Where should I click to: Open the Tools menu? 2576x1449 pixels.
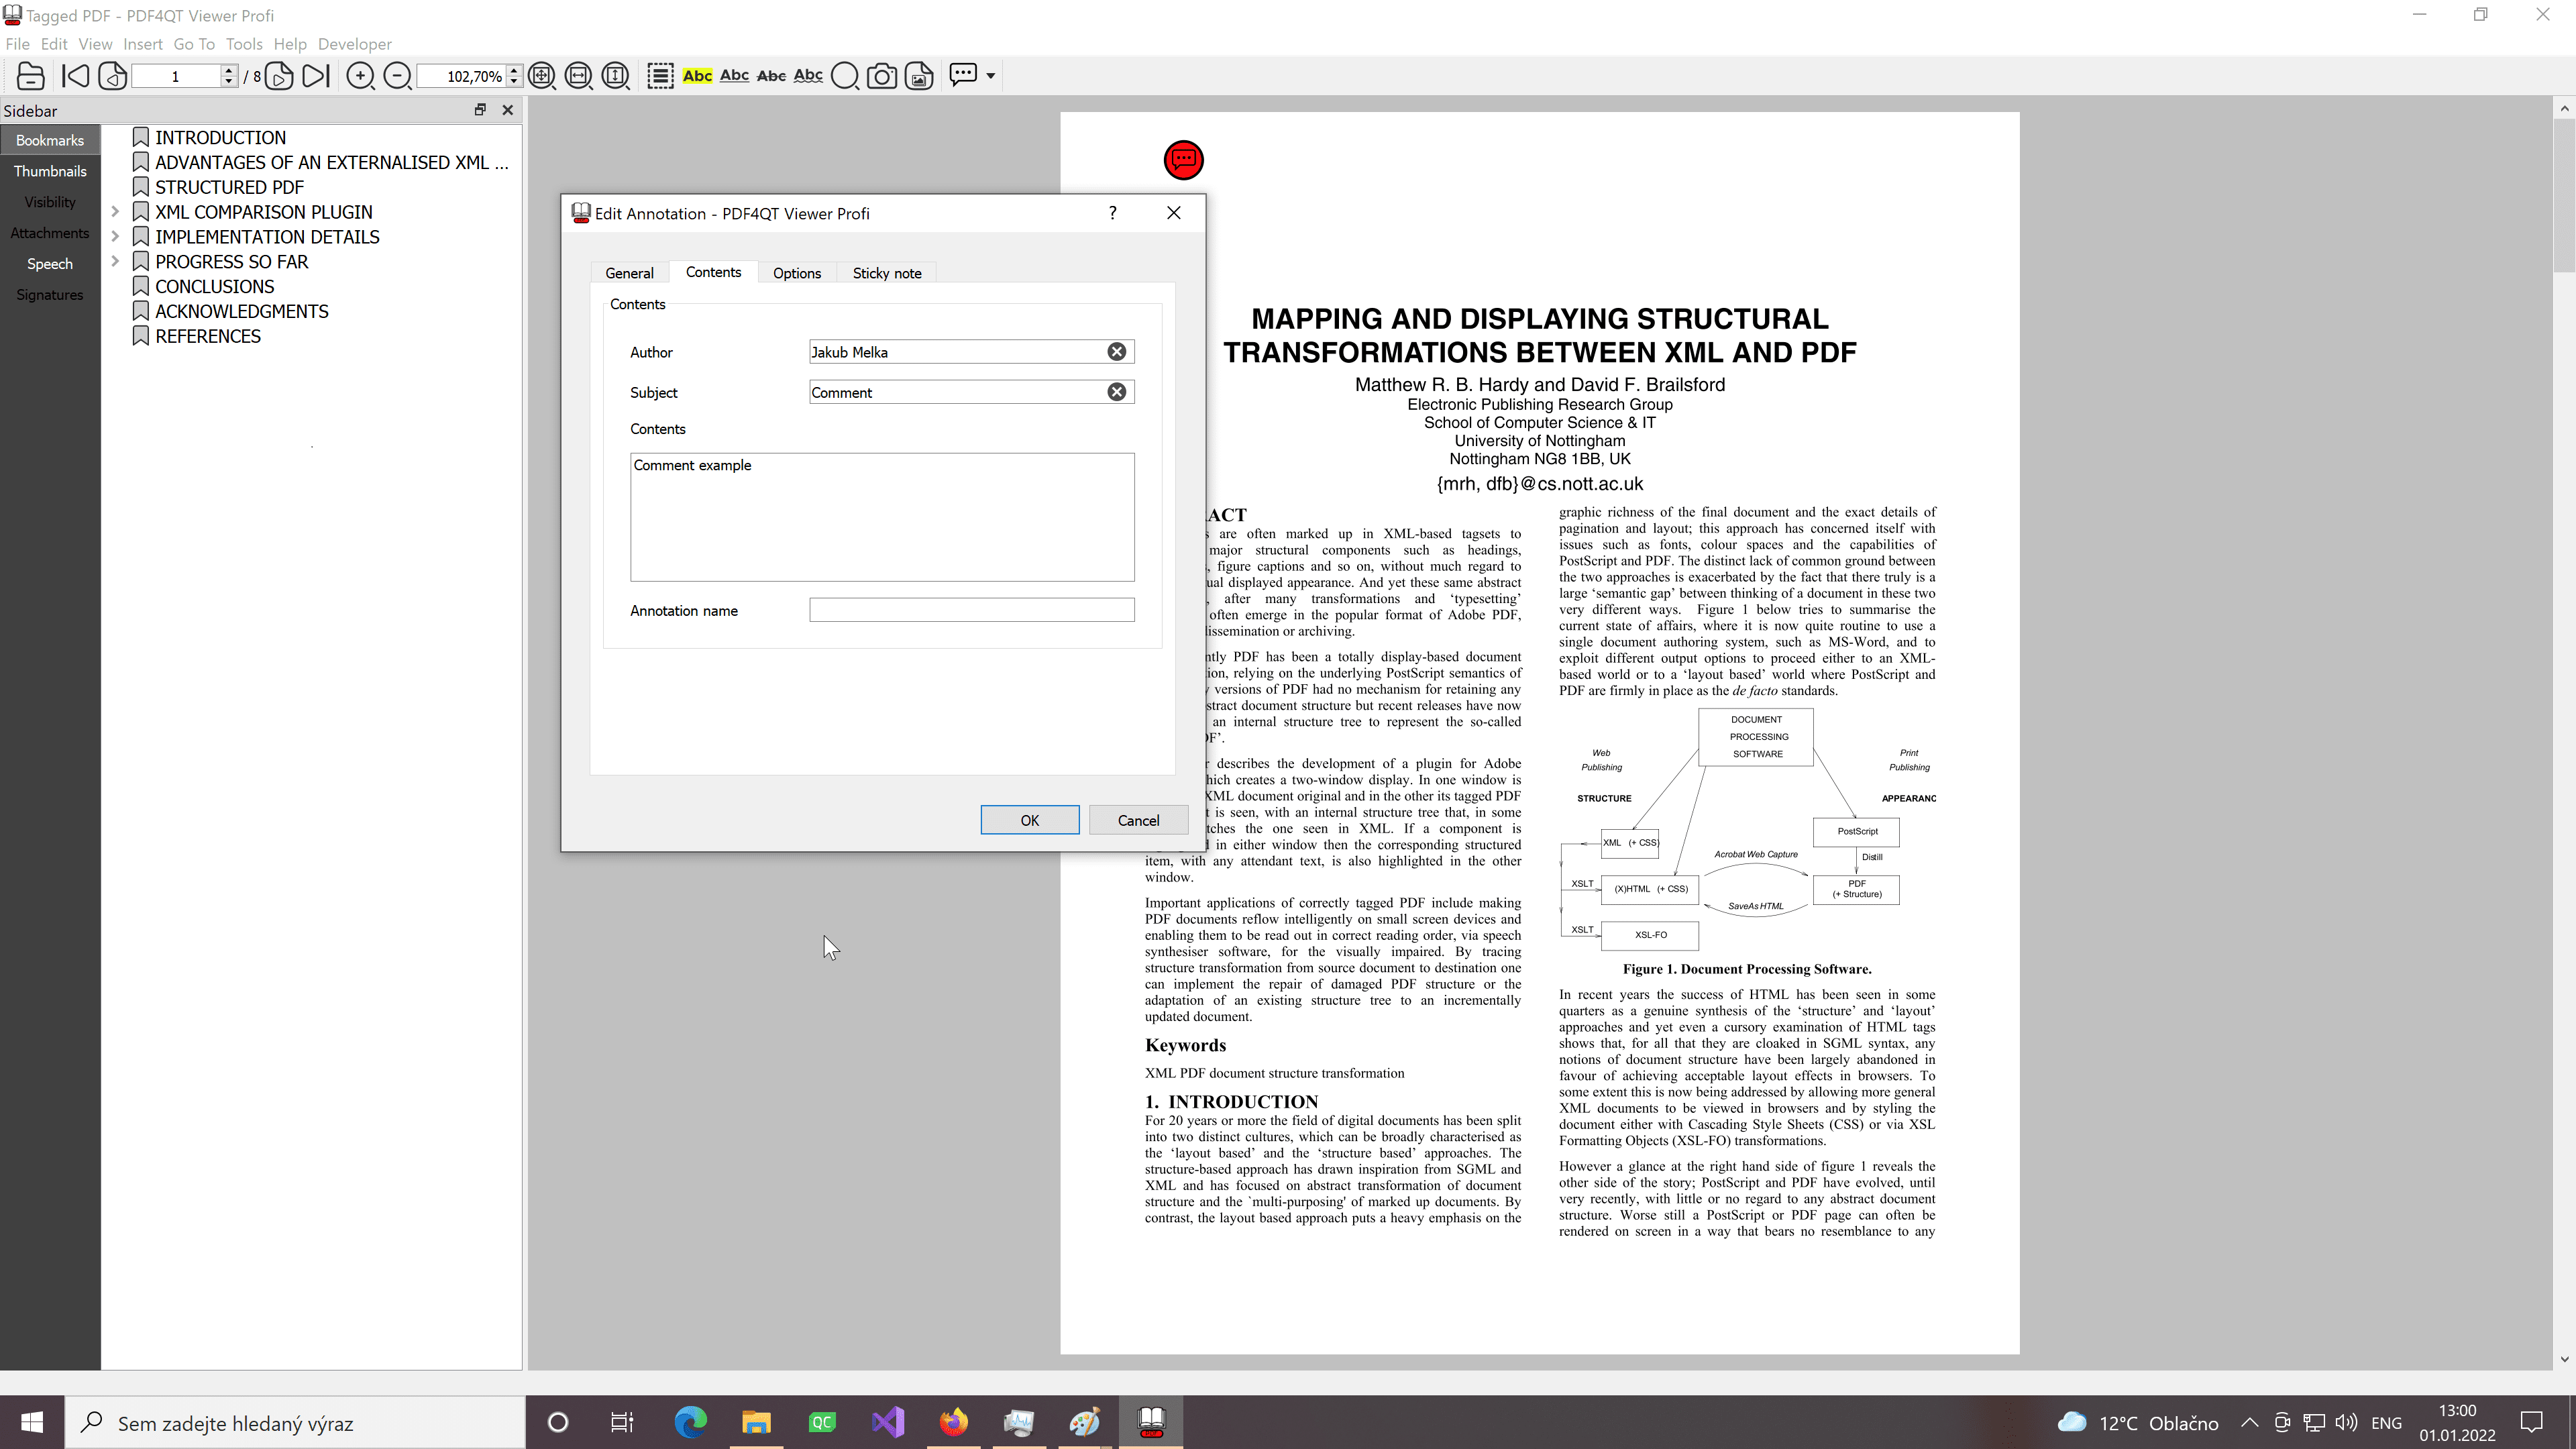(x=243, y=44)
